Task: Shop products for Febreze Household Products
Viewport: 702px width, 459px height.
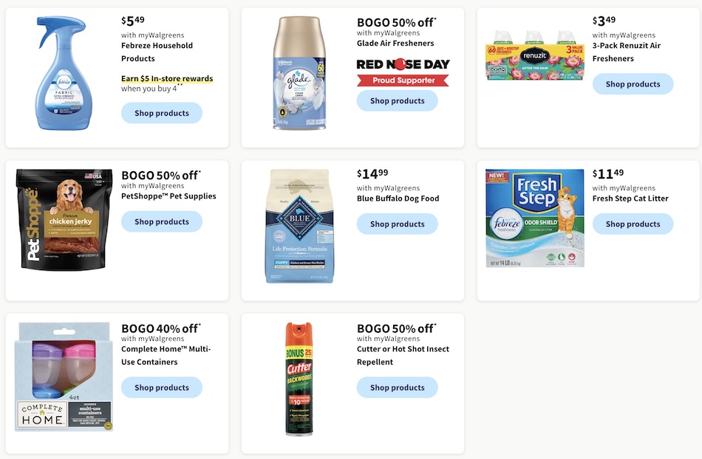Action: 162,113
